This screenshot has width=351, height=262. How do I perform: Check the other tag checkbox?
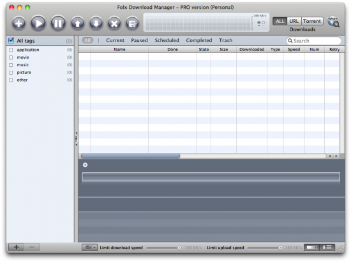11,80
